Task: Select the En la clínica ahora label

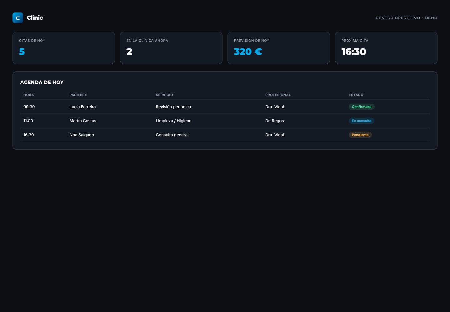Action: (147, 41)
